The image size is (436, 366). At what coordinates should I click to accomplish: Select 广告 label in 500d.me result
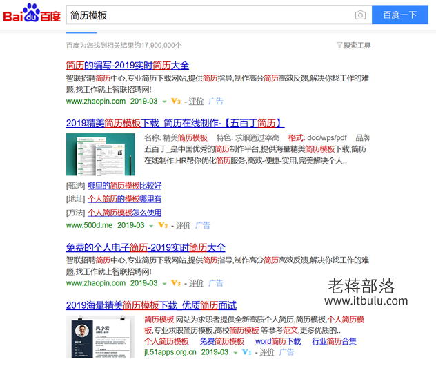pyautogui.click(x=203, y=225)
